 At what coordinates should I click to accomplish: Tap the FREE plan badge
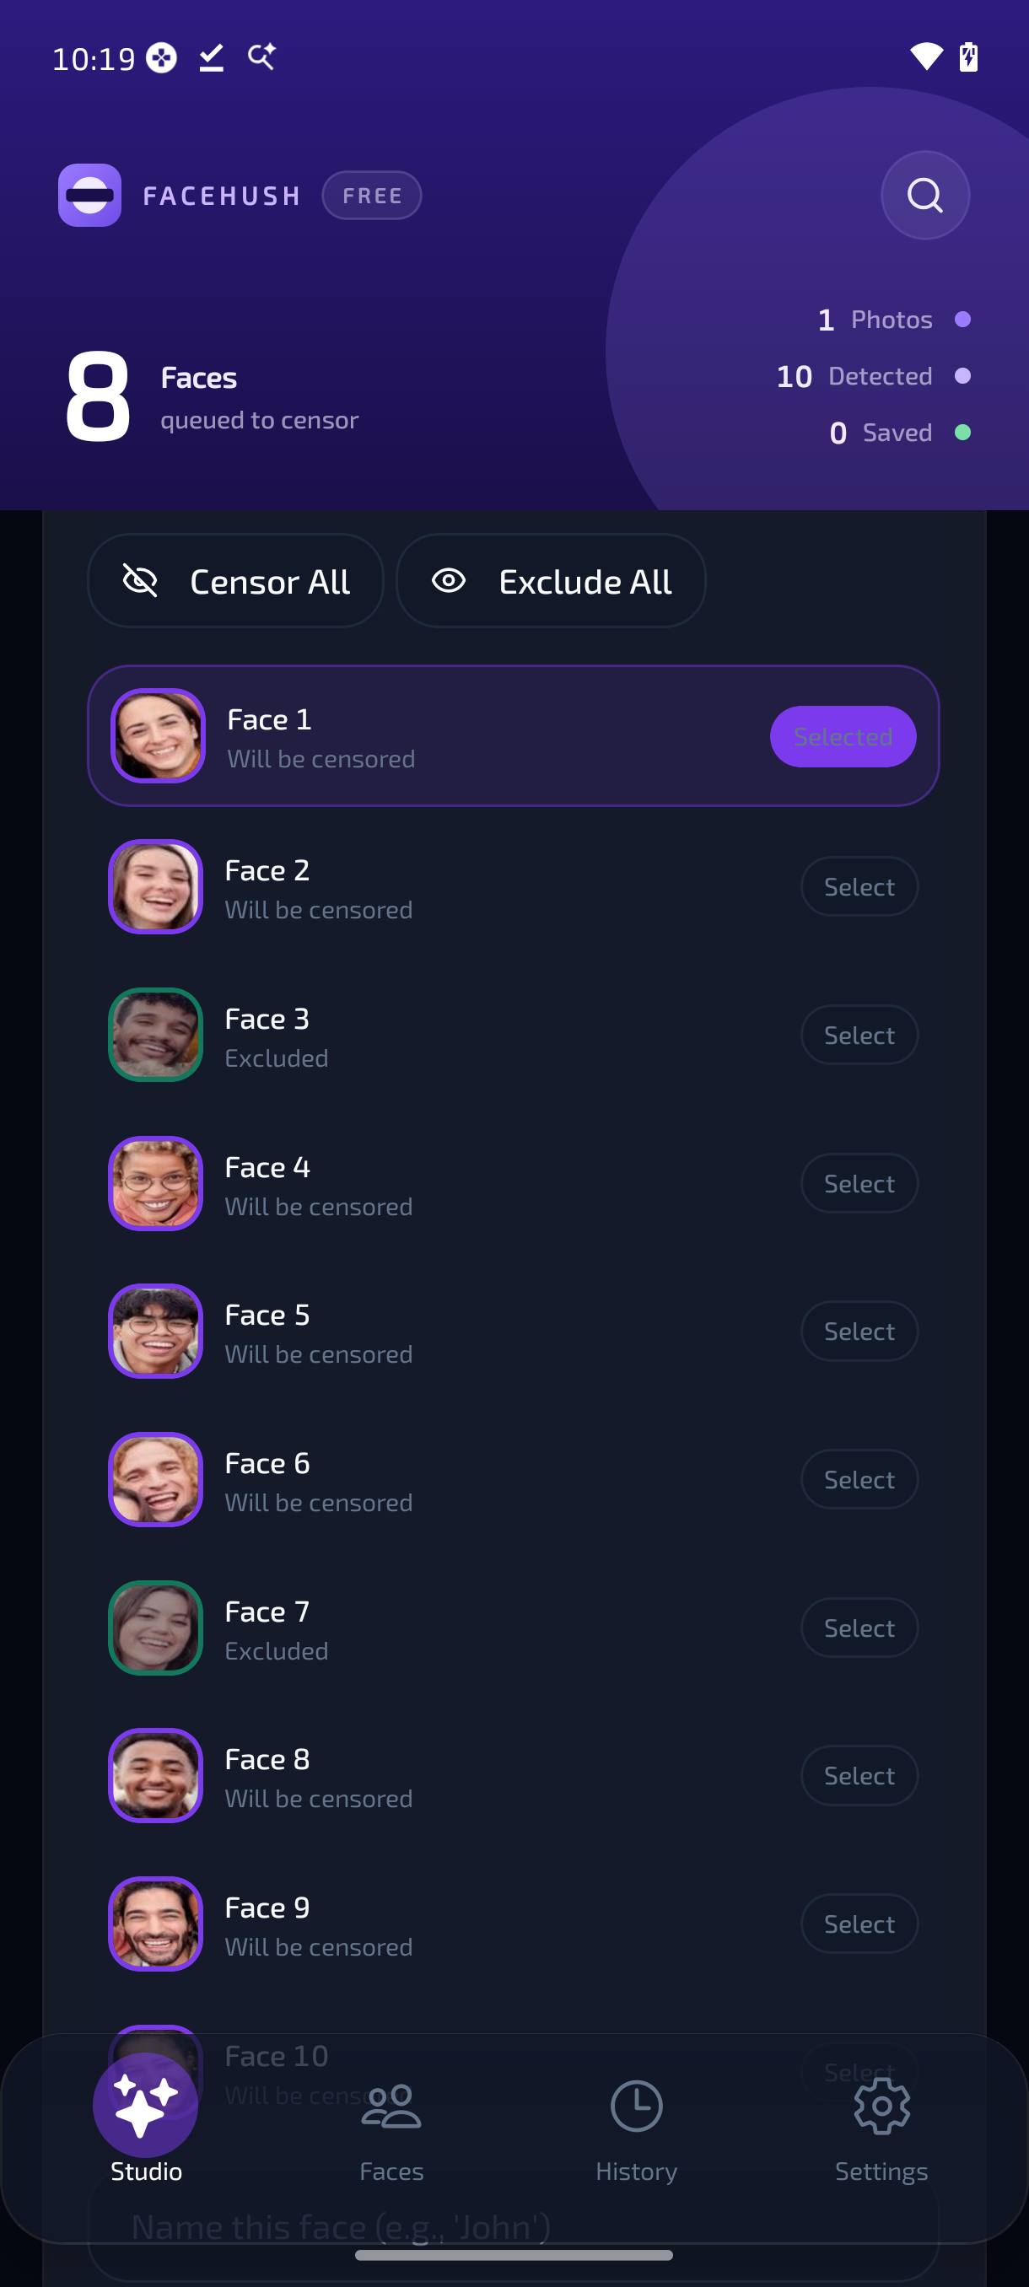click(372, 196)
